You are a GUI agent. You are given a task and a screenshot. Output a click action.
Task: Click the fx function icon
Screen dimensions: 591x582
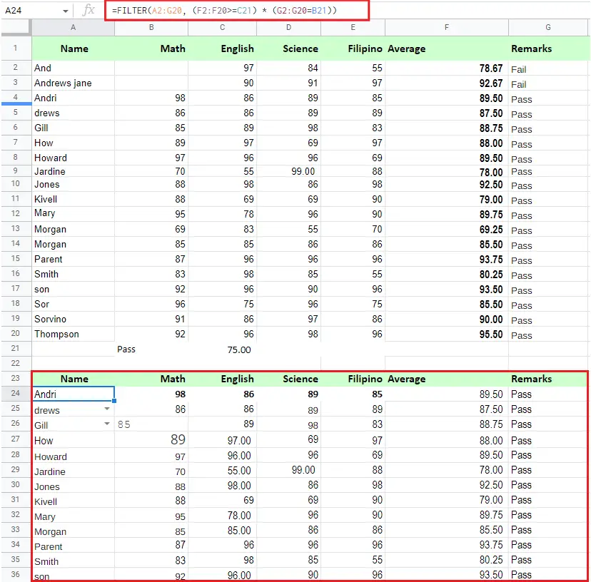(89, 10)
